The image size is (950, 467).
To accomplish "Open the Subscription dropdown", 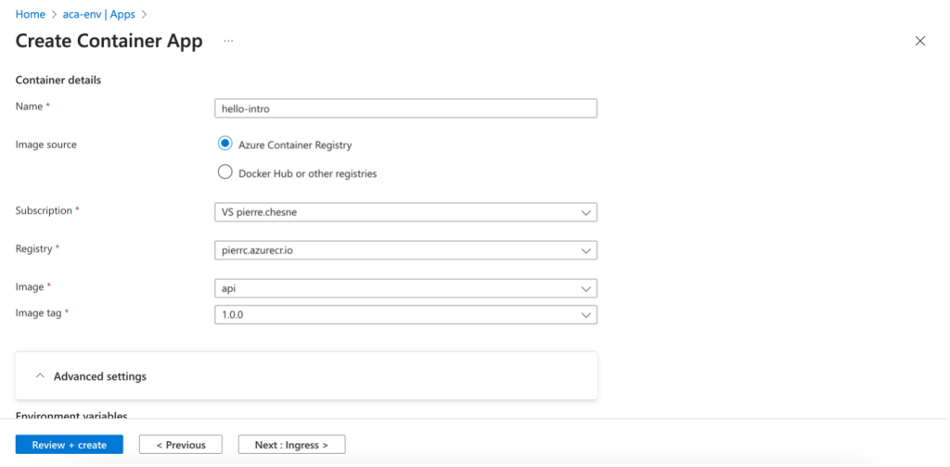I will pos(404,212).
